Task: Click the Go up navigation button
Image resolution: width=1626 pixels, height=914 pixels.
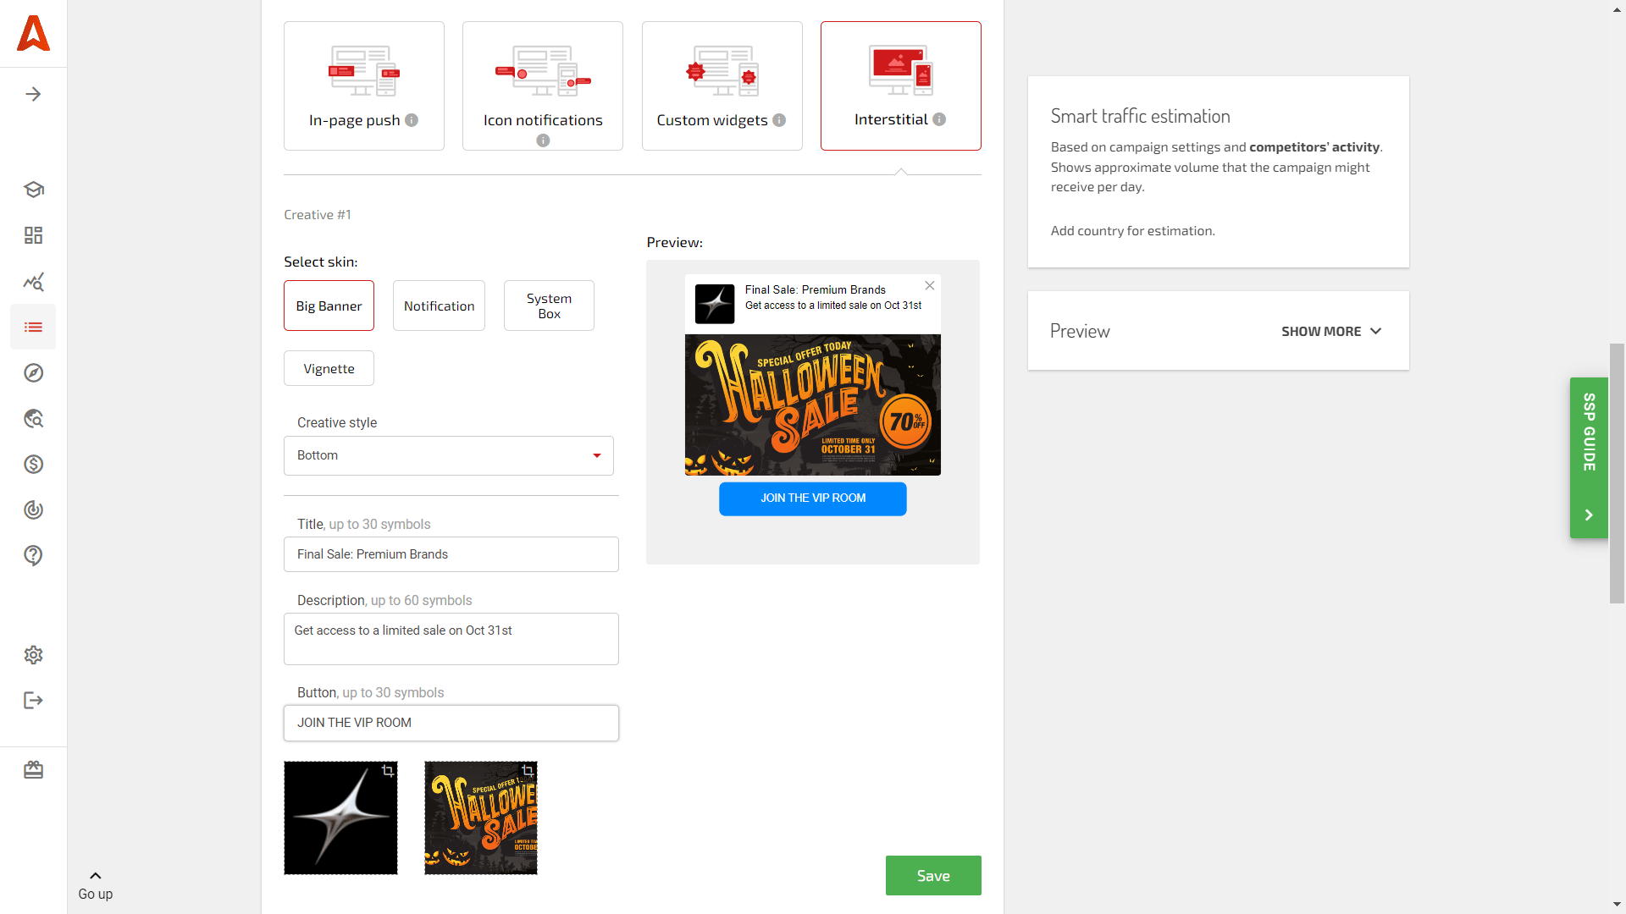Action: [x=96, y=884]
